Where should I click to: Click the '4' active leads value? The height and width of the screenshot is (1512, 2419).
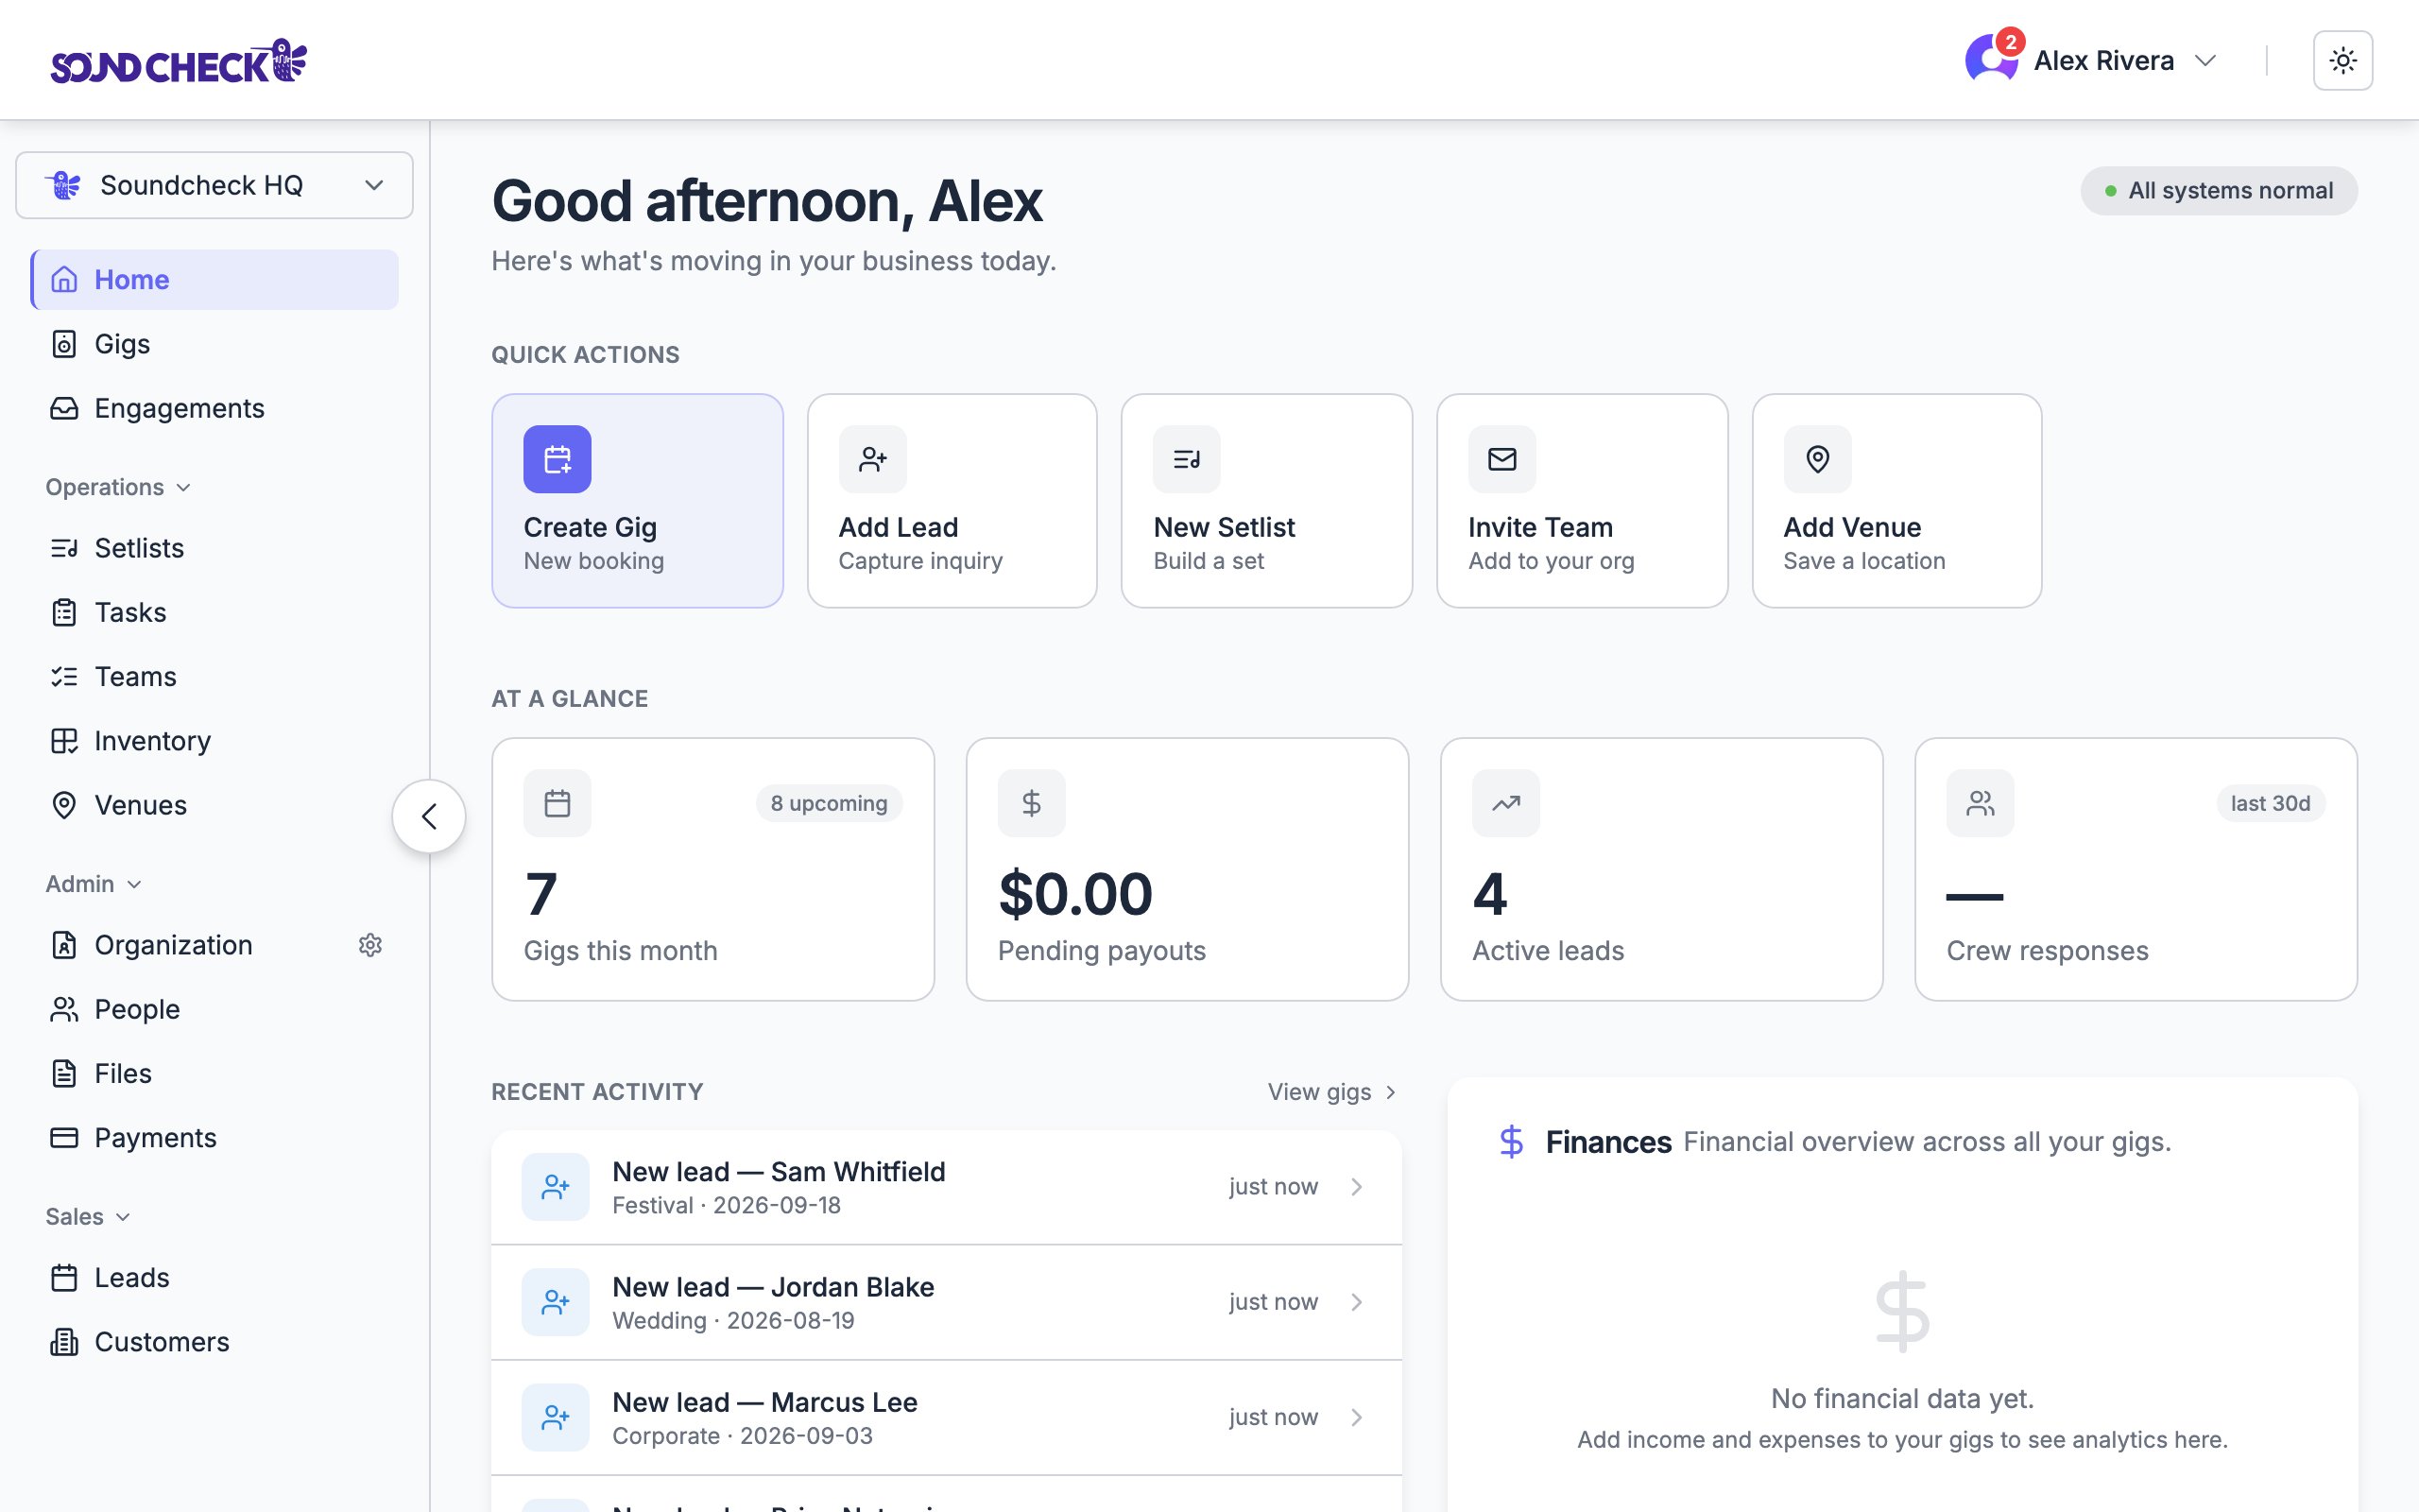1489,894
